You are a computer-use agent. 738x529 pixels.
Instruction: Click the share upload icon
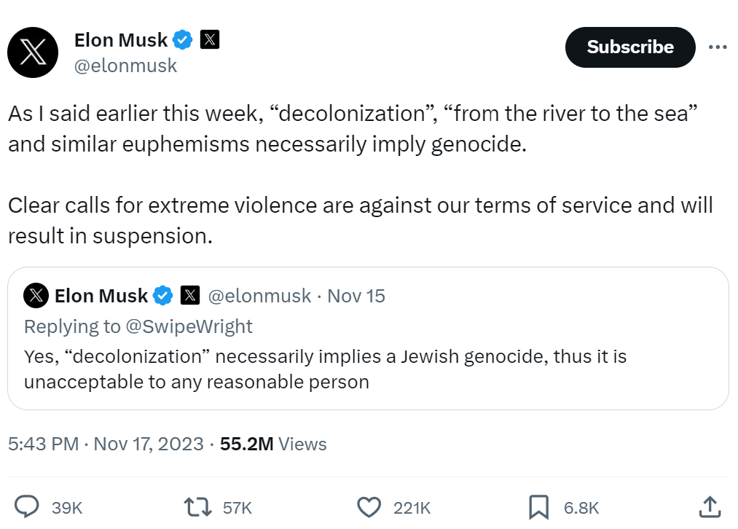click(710, 507)
